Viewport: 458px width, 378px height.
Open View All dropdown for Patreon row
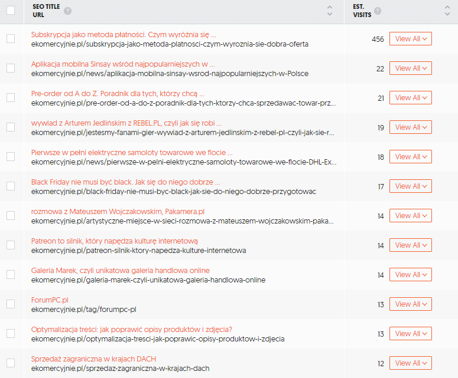pos(410,245)
